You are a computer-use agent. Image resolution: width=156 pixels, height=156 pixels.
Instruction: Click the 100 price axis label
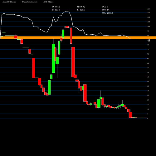pos(149,27)
